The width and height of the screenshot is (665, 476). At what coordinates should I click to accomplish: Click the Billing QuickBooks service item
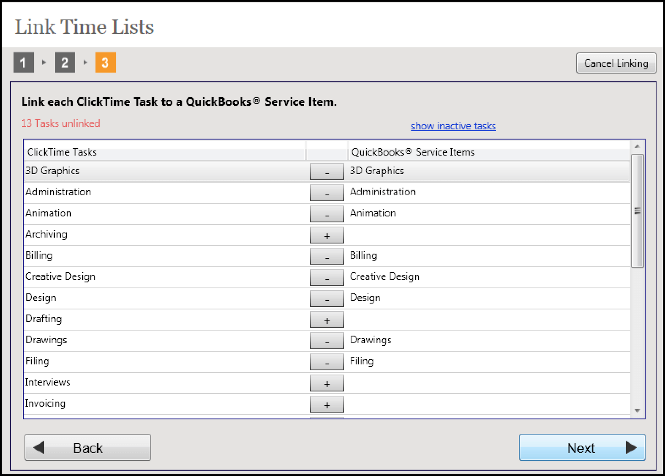363,255
